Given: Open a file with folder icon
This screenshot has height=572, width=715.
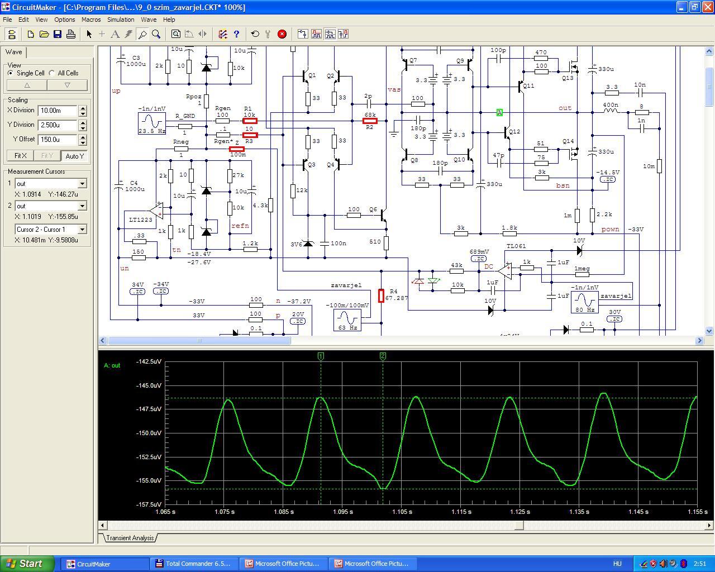Looking at the screenshot, I should [x=44, y=34].
